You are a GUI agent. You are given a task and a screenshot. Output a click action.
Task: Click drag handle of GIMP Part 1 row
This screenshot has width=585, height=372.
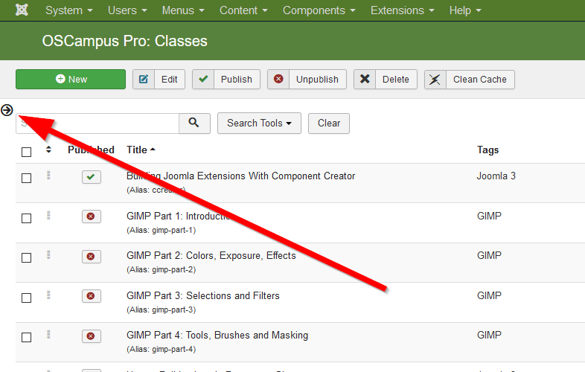(48, 215)
